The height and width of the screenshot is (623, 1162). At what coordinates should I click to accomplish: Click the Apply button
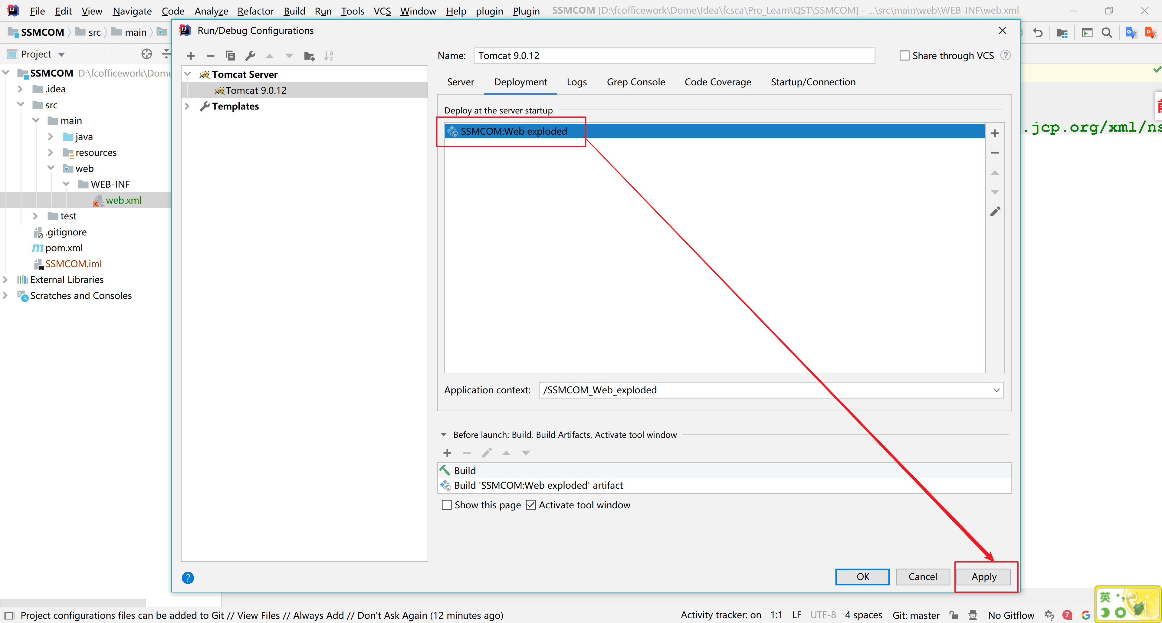[983, 576]
